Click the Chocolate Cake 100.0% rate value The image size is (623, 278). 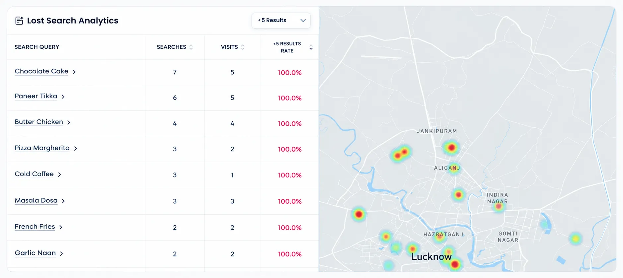pos(290,73)
